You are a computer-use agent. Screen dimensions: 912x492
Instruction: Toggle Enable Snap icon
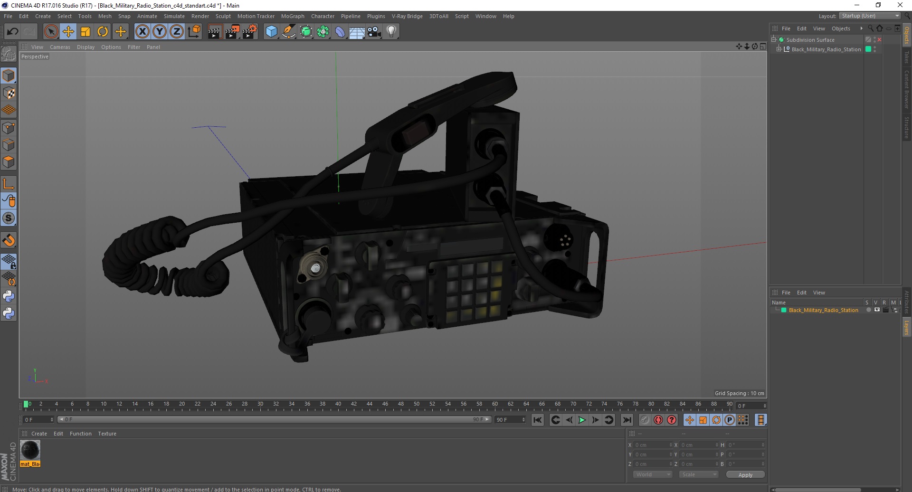[9, 240]
